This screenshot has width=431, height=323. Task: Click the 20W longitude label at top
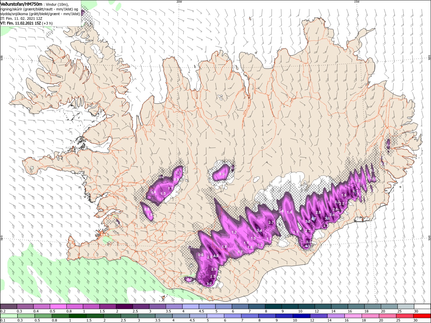coord(179,2)
